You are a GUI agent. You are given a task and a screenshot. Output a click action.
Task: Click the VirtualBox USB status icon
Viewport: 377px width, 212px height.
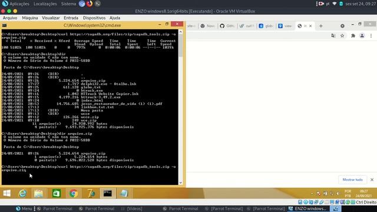(321, 202)
